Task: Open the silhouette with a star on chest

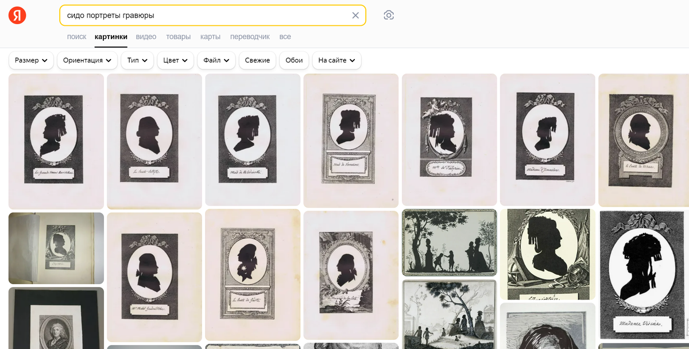Action: pos(253,274)
